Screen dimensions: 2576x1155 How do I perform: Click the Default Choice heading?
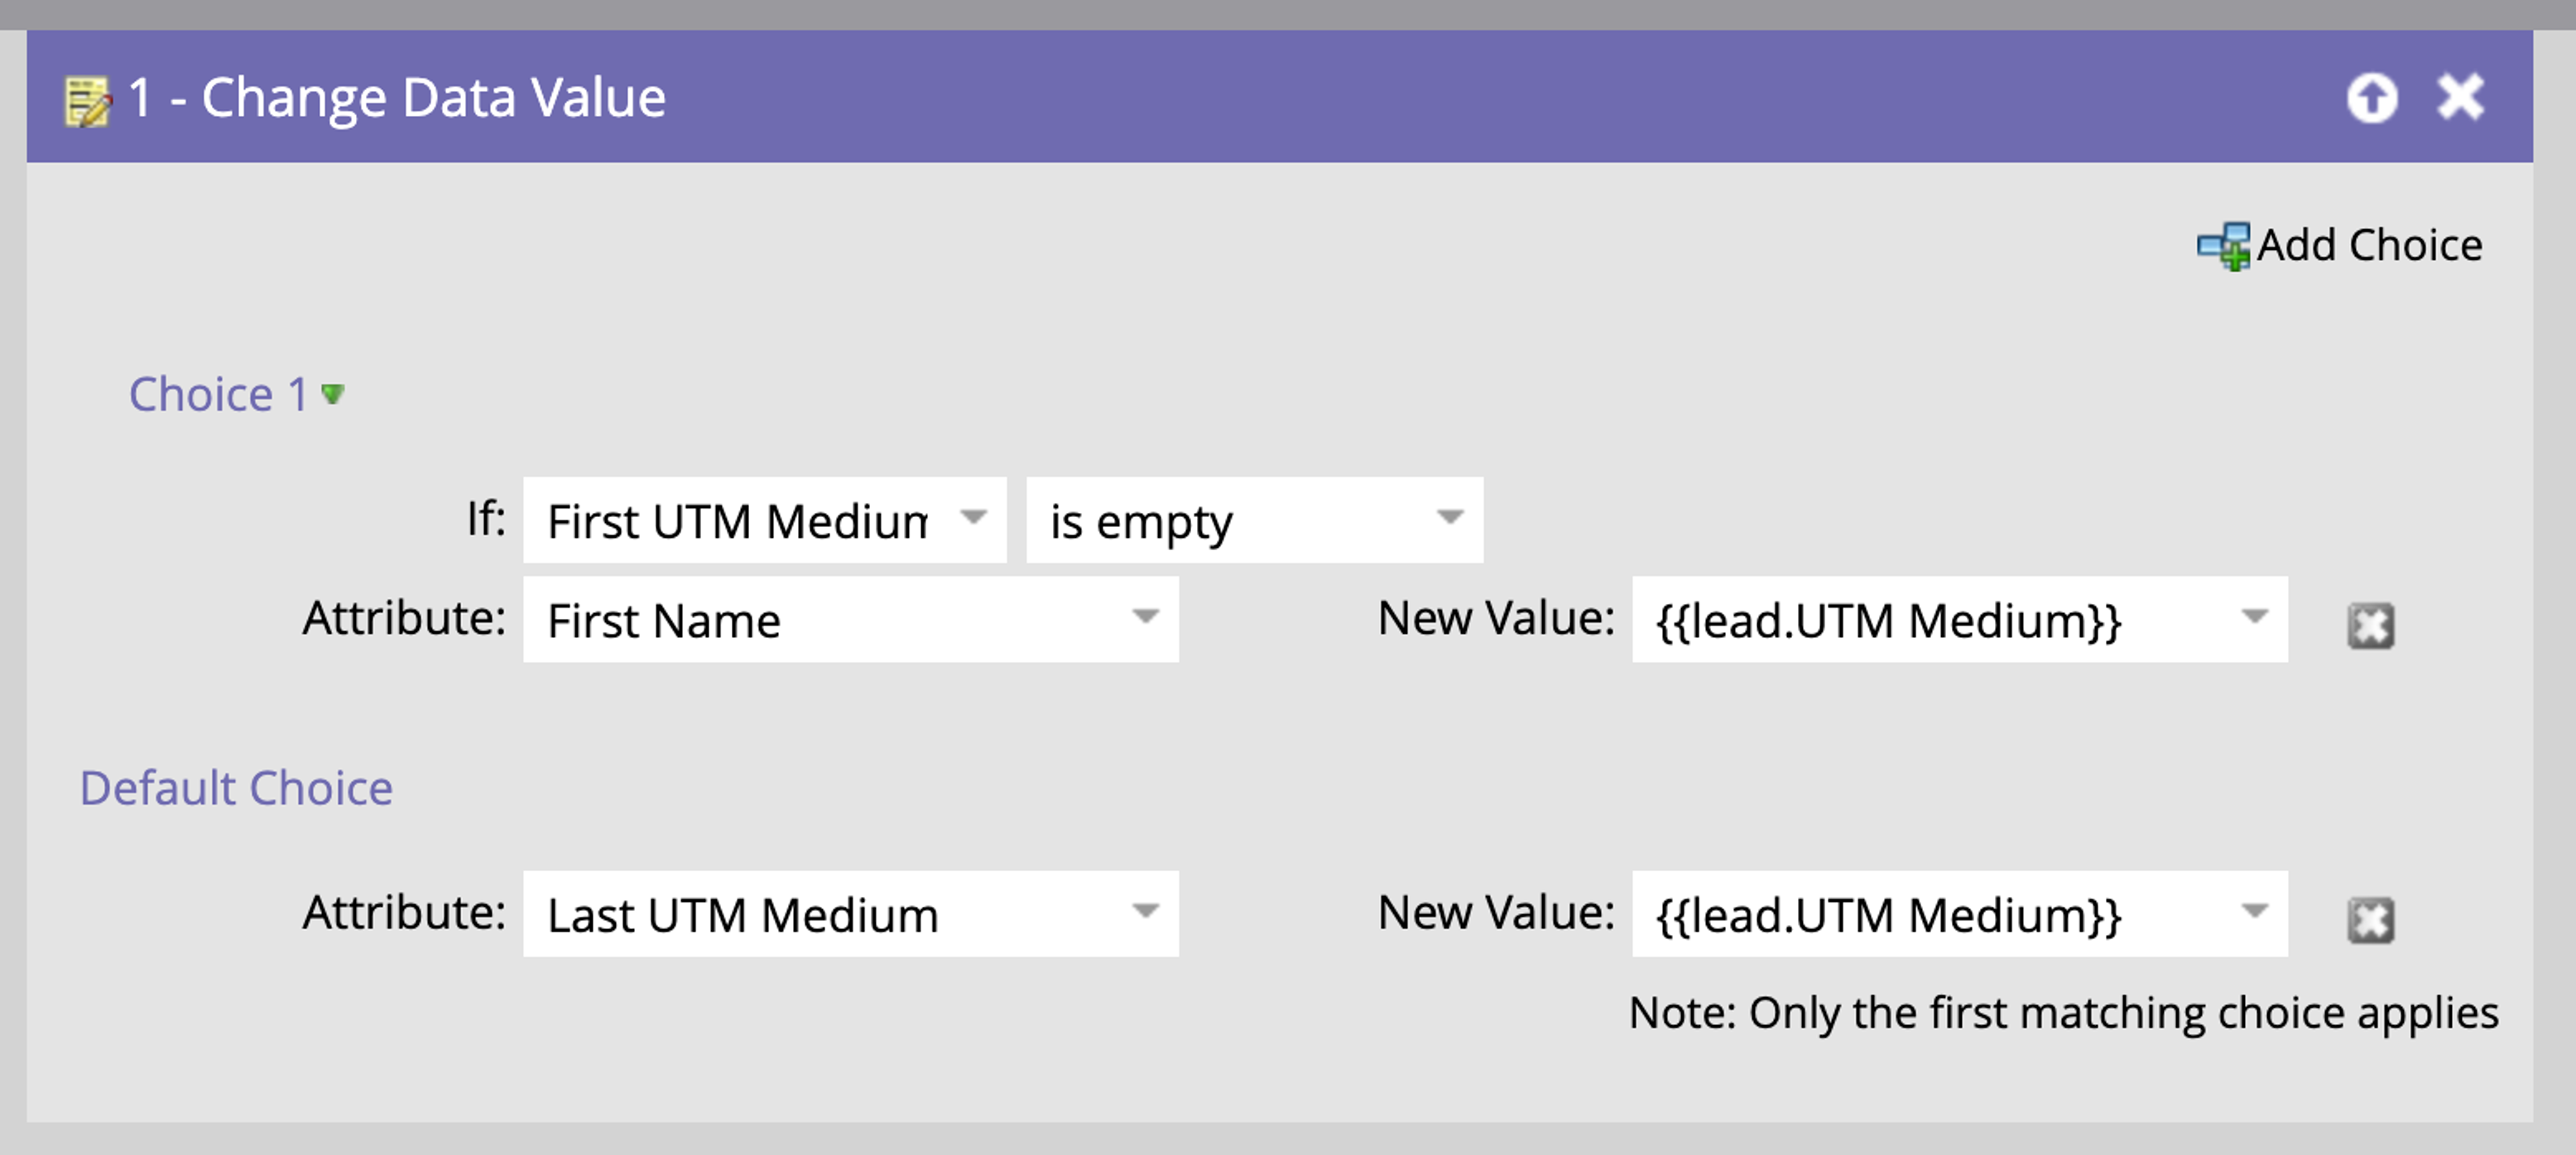point(236,788)
